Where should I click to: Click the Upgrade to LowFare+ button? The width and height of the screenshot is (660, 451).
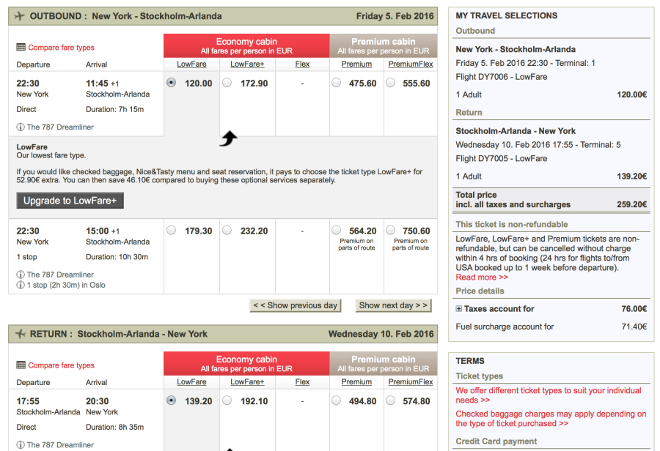click(70, 201)
